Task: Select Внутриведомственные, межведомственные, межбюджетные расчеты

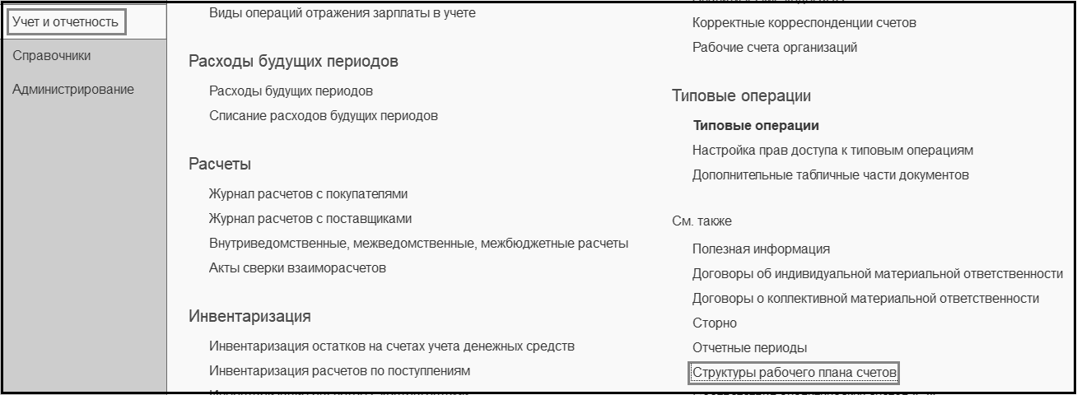Action: tap(419, 244)
